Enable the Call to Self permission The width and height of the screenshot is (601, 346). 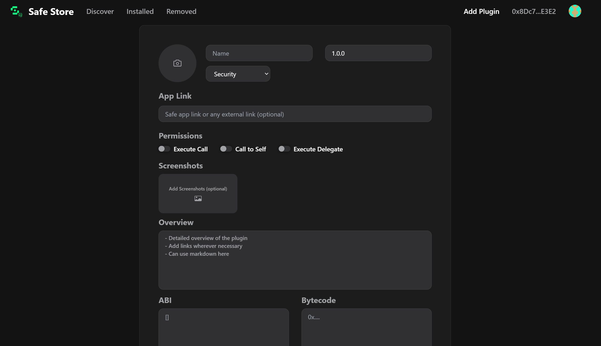226,149
